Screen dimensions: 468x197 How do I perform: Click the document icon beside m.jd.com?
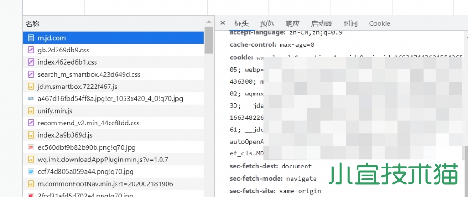(30, 38)
